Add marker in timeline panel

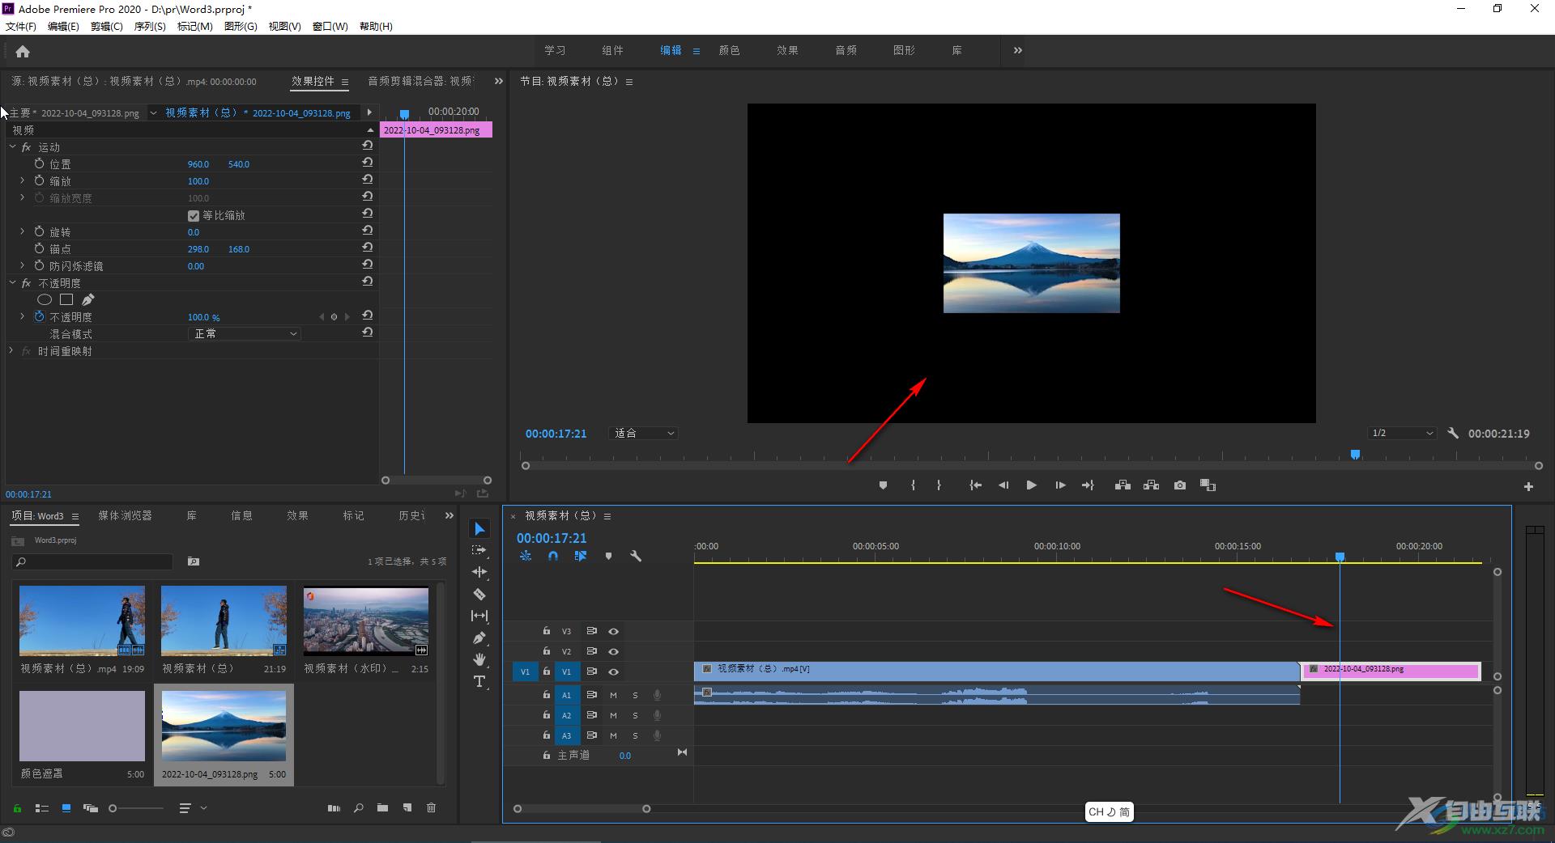(x=608, y=556)
